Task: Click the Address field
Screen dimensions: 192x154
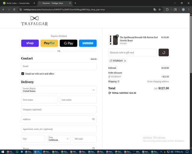Action: (59, 119)
